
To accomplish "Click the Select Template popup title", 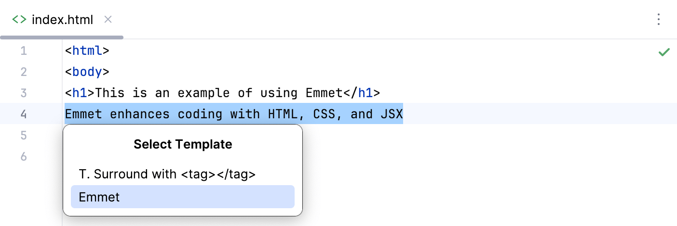I will pyautogui.click(x=183, y=144).
